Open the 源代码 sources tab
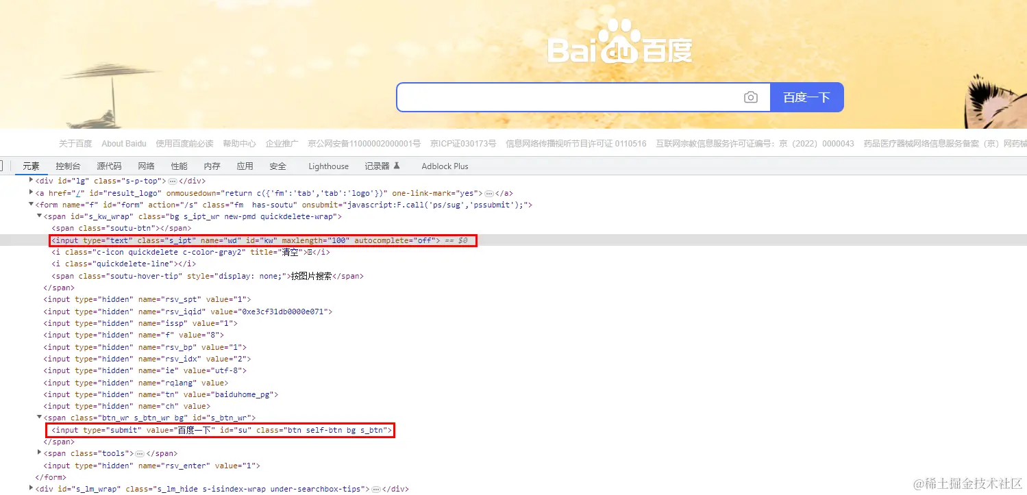The height and width of the screenshot is (495, 1027). (x=109, y=166)
